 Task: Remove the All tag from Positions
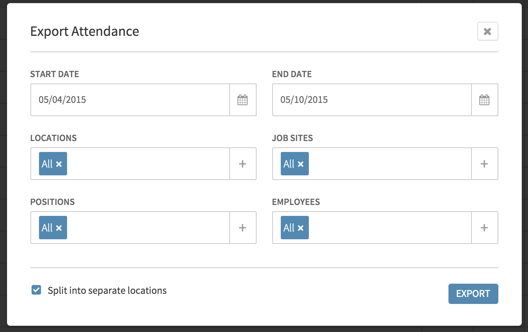[59, 228]
